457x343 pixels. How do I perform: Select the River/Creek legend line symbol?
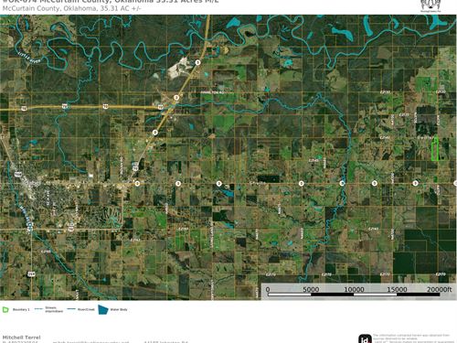tap(71, 309)
